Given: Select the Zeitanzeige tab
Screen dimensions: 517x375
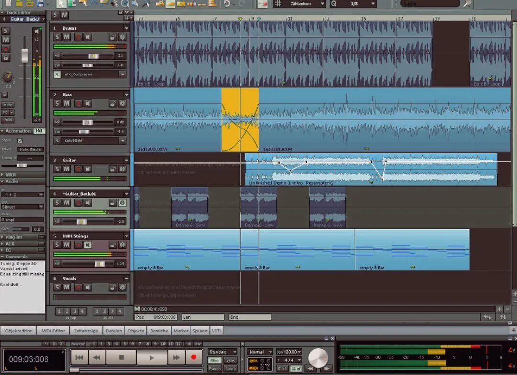Looking at the screenshot, I should point(86,331).
